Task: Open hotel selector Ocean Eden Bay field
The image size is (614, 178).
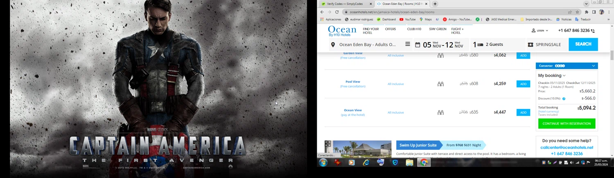Action: click(x=370, y=45)
